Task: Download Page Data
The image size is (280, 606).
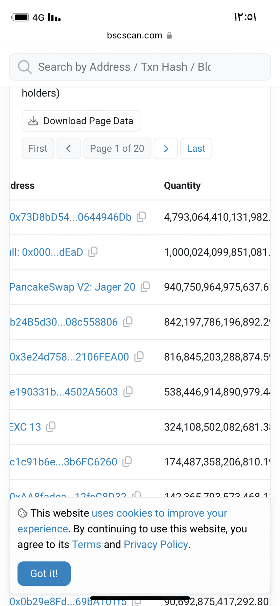Action: point(81,121)
